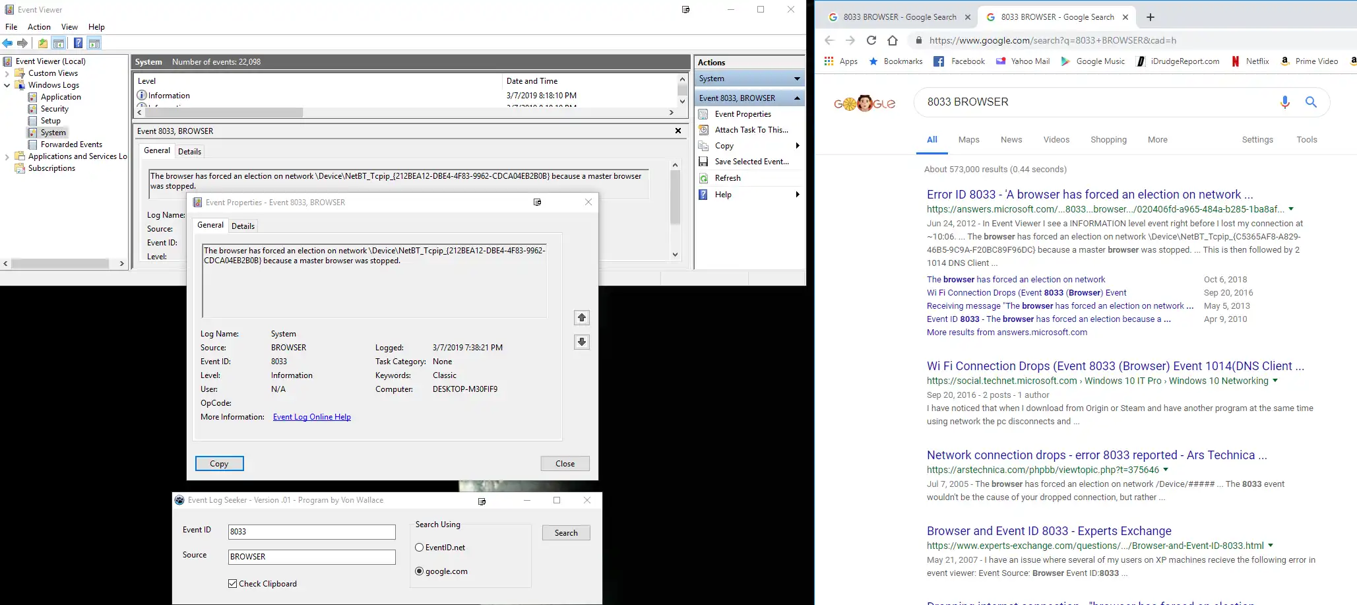This screenshot has width=1357, height=605.
Task: Select Subscriptions in the console tree
Action: point(51,168)
